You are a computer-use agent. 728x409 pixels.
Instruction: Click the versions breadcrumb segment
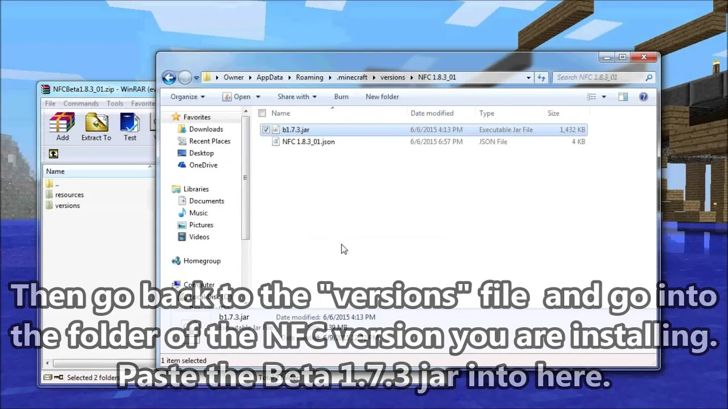point(392,77)
